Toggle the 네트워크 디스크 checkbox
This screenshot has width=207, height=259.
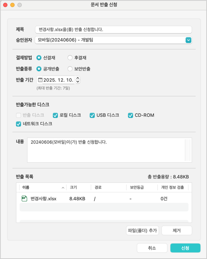pyautogui.click(x=19, y=124)
